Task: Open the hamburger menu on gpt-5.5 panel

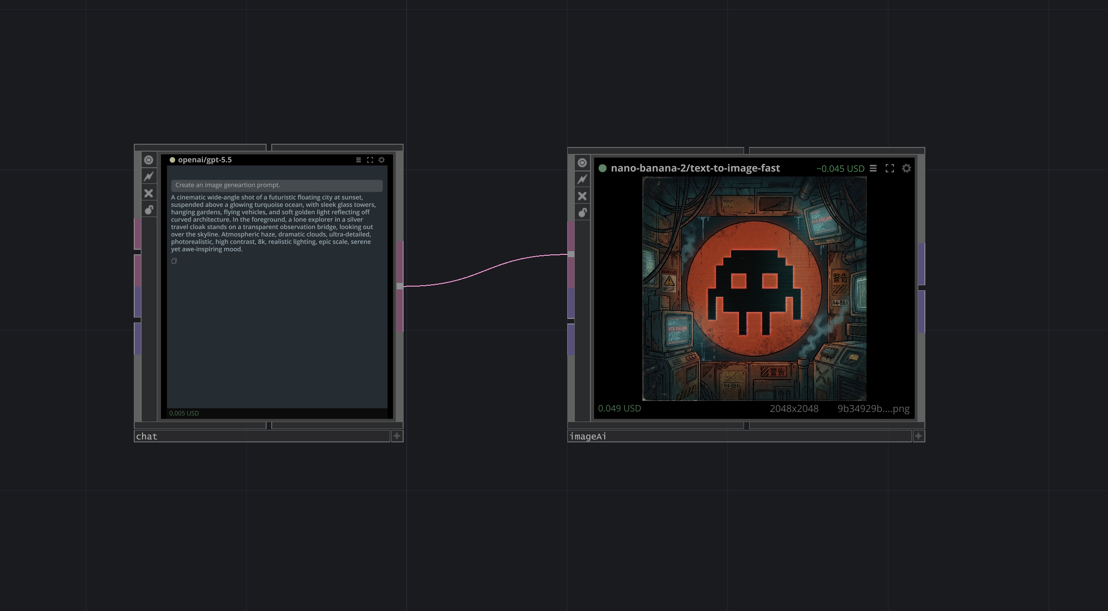Action: point(358,160)
